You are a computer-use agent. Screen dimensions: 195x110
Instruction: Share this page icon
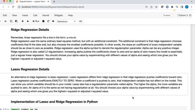coord(151,7)
